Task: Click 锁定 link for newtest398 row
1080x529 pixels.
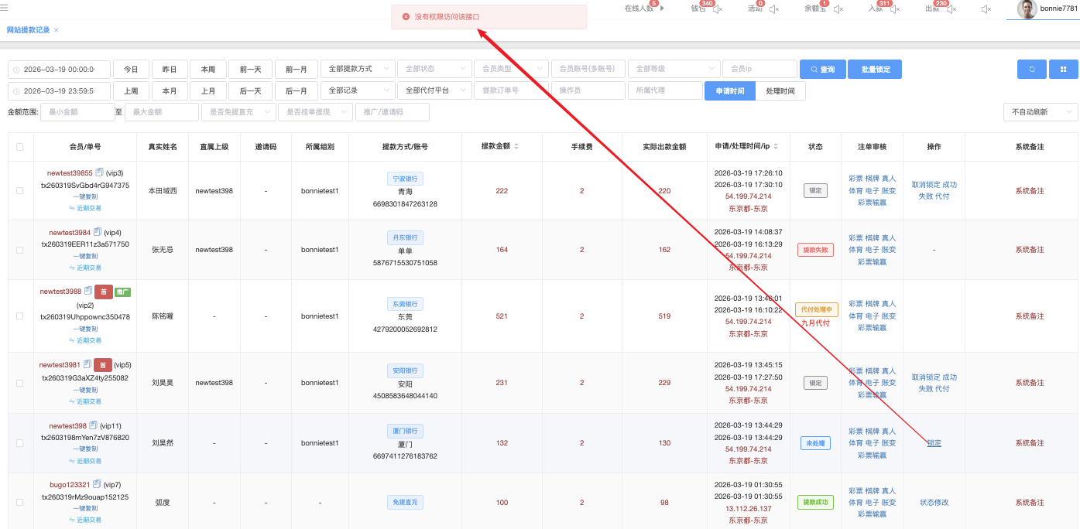Action: point(934,443)
